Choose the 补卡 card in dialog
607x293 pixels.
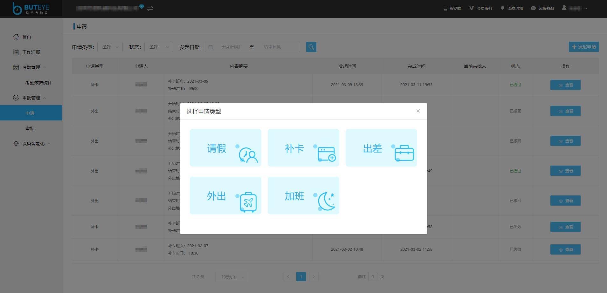point(303,148)
